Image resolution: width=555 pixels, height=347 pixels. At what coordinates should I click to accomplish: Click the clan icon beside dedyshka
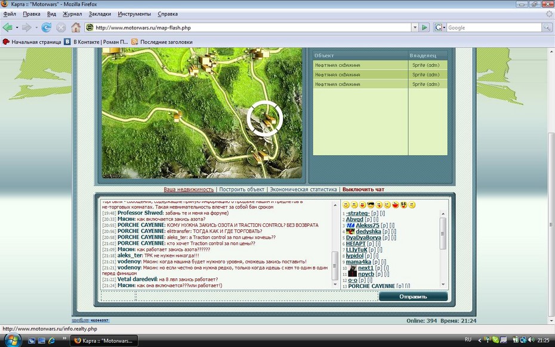pyautogui.click(x=350, y=232)
